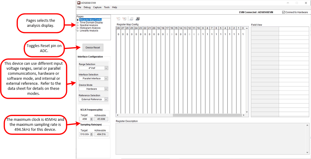
Task: Toggle bit 9 value in the register map
Action: (x=203, y=34)
